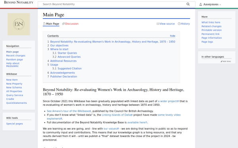Screen dimensions: 238x148
Task: Jump to Starter Queries subsection
Action: tap(67, 53)
